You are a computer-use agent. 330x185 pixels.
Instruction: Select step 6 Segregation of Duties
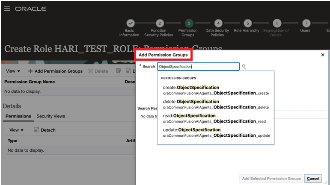[277, 23]
